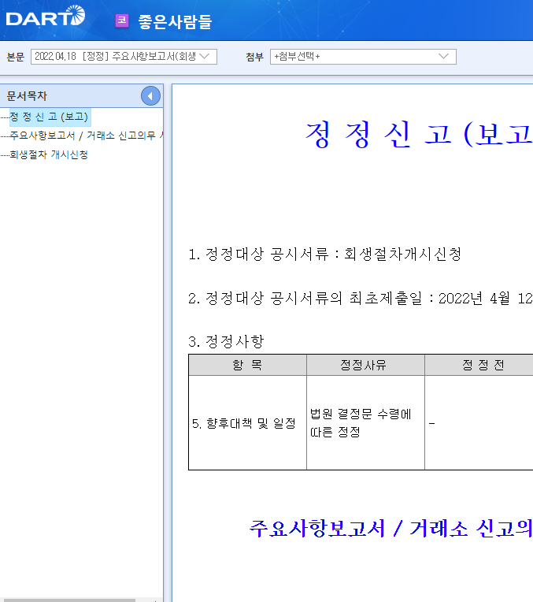
Task: Open 주요사항보고서 / 거래소 신고의무 outline entry
Action: tap(87, 136)
